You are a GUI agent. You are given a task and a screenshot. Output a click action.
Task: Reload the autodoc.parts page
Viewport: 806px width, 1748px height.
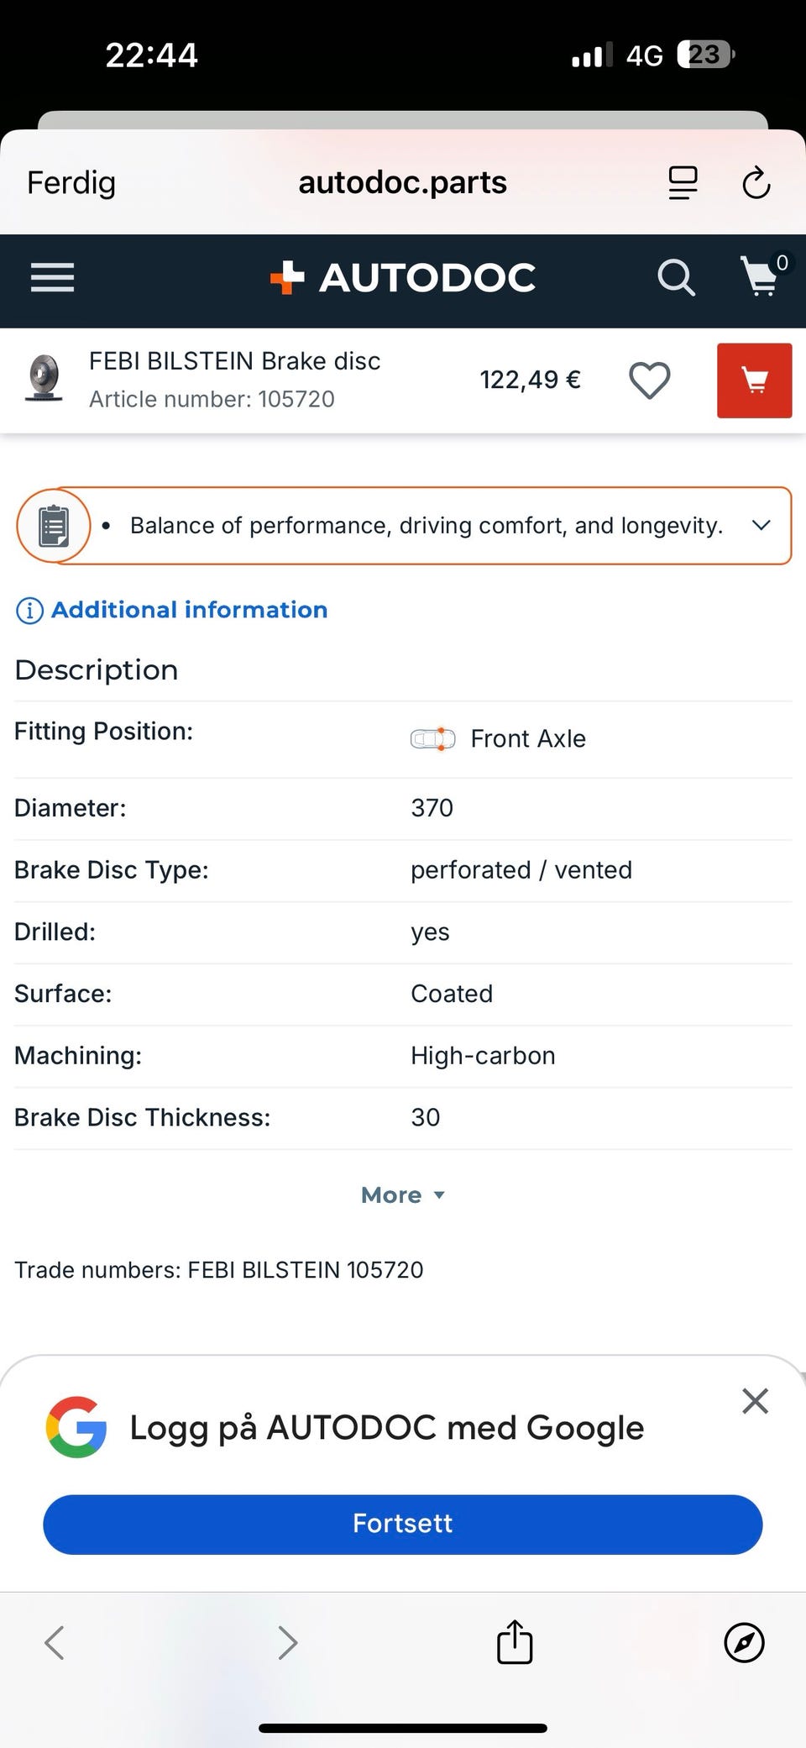756,182
